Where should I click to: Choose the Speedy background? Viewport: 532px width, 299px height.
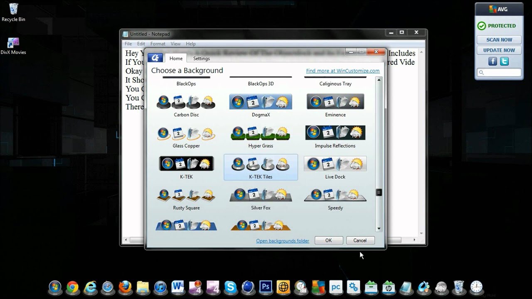pos(335,199)
